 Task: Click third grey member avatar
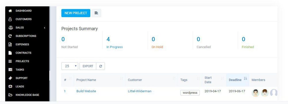(274, 93)
